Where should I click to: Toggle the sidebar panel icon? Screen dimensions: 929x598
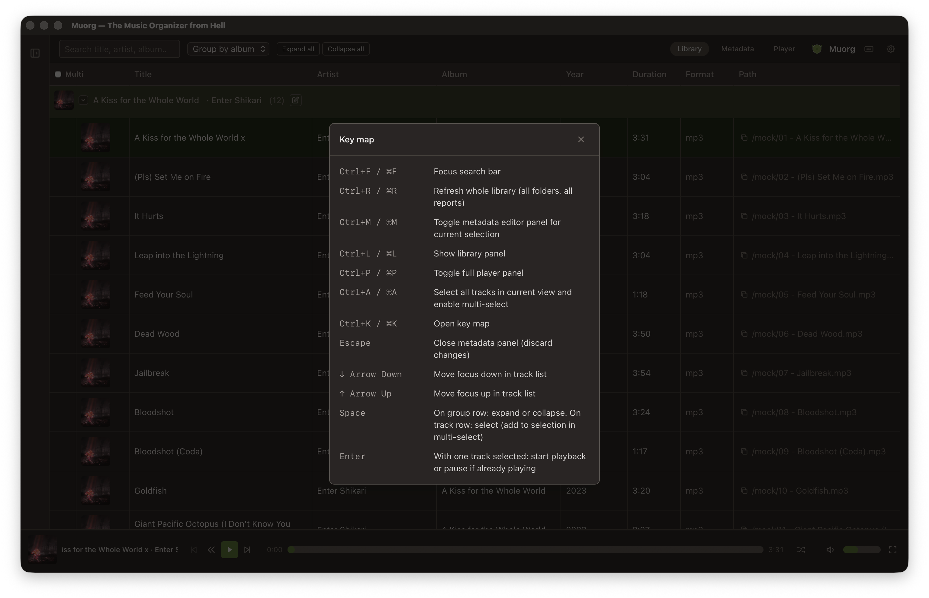click(x=35, y=53)
